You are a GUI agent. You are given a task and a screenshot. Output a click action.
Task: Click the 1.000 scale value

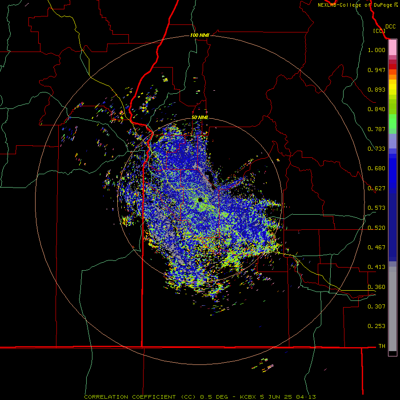tap(376, 50)
